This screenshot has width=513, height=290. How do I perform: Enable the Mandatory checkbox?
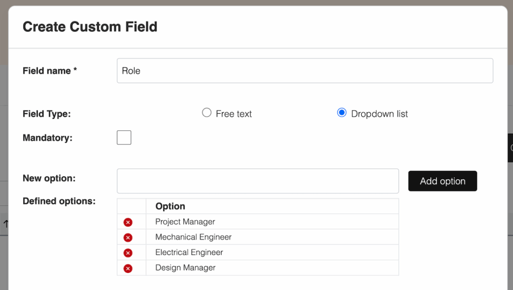124,137
